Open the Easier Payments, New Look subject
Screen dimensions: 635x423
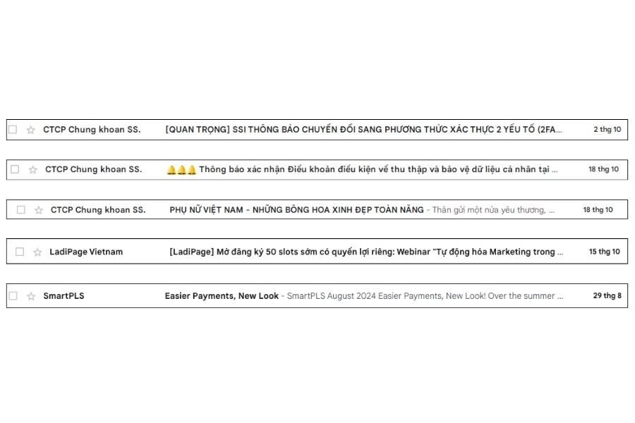(x=222, y=296)
